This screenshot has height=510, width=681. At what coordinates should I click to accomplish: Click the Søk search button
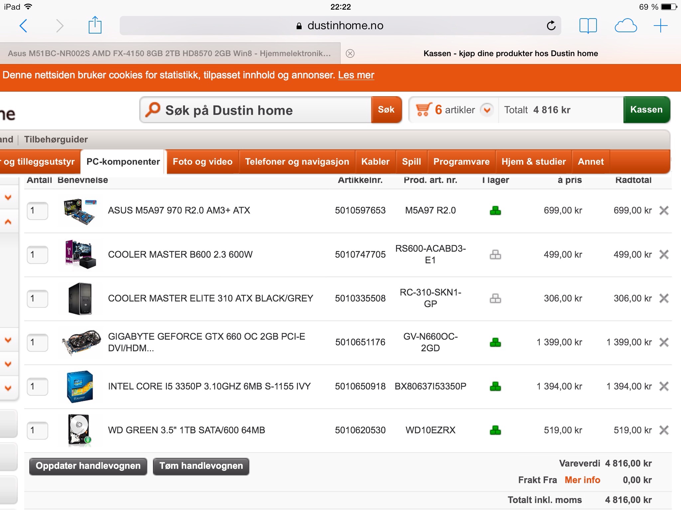tap(386, 110)
